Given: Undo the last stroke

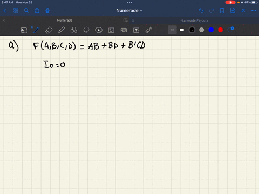Looking at the screenshot, I should tap(201, 11).
